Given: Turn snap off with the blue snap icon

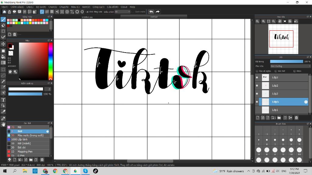Looking at the screenshot, I should pos(42,12).
